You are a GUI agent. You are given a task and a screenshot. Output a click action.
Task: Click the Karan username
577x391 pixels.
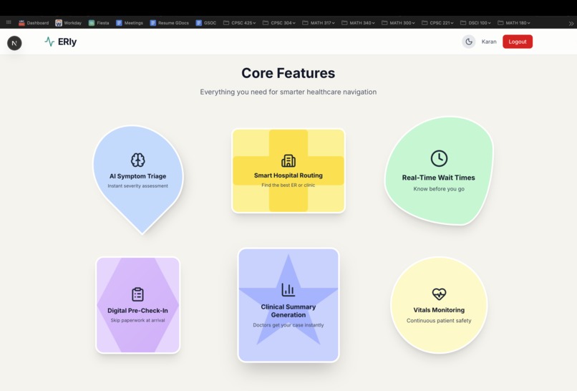tap(489, 42)
